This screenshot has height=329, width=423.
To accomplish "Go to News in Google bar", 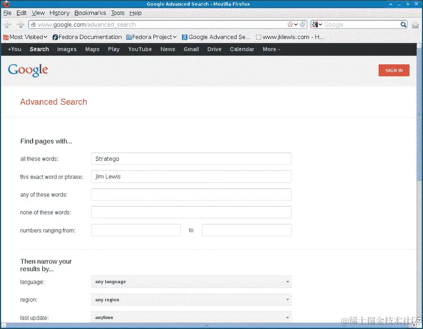I will click(168, 49).
